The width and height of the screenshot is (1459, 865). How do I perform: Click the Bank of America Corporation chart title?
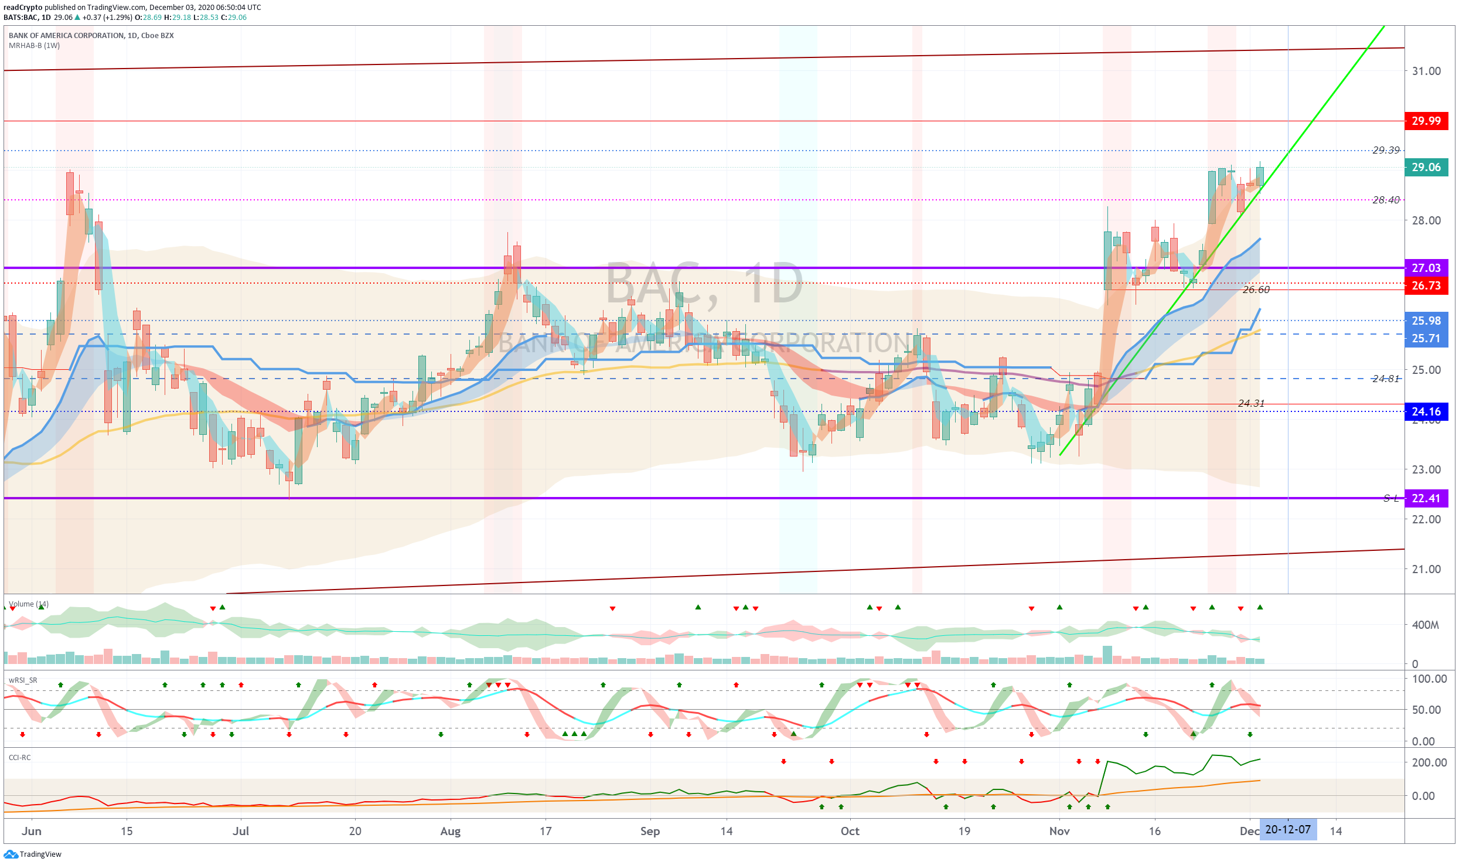pyautogui.click(x=91, y=36)
